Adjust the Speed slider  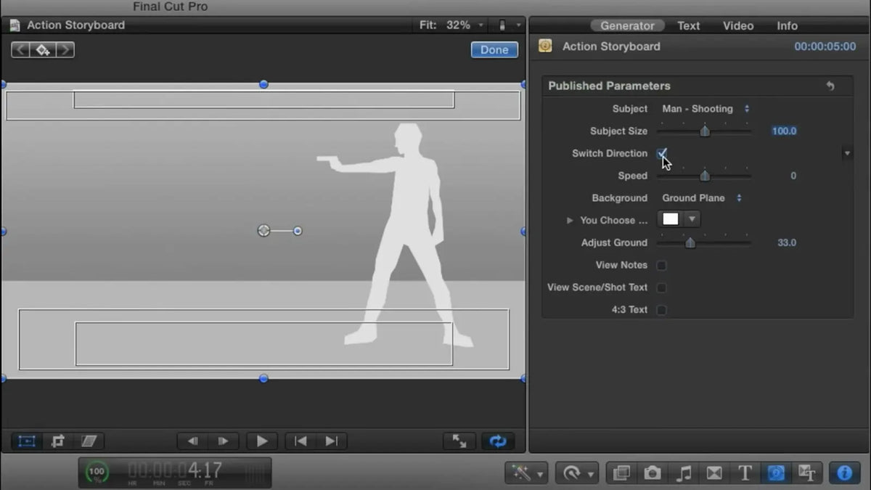704,176
